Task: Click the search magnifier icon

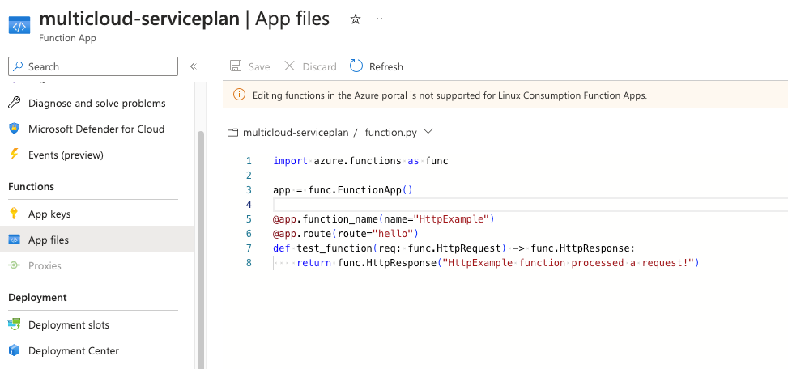Action: click(19, 66)
